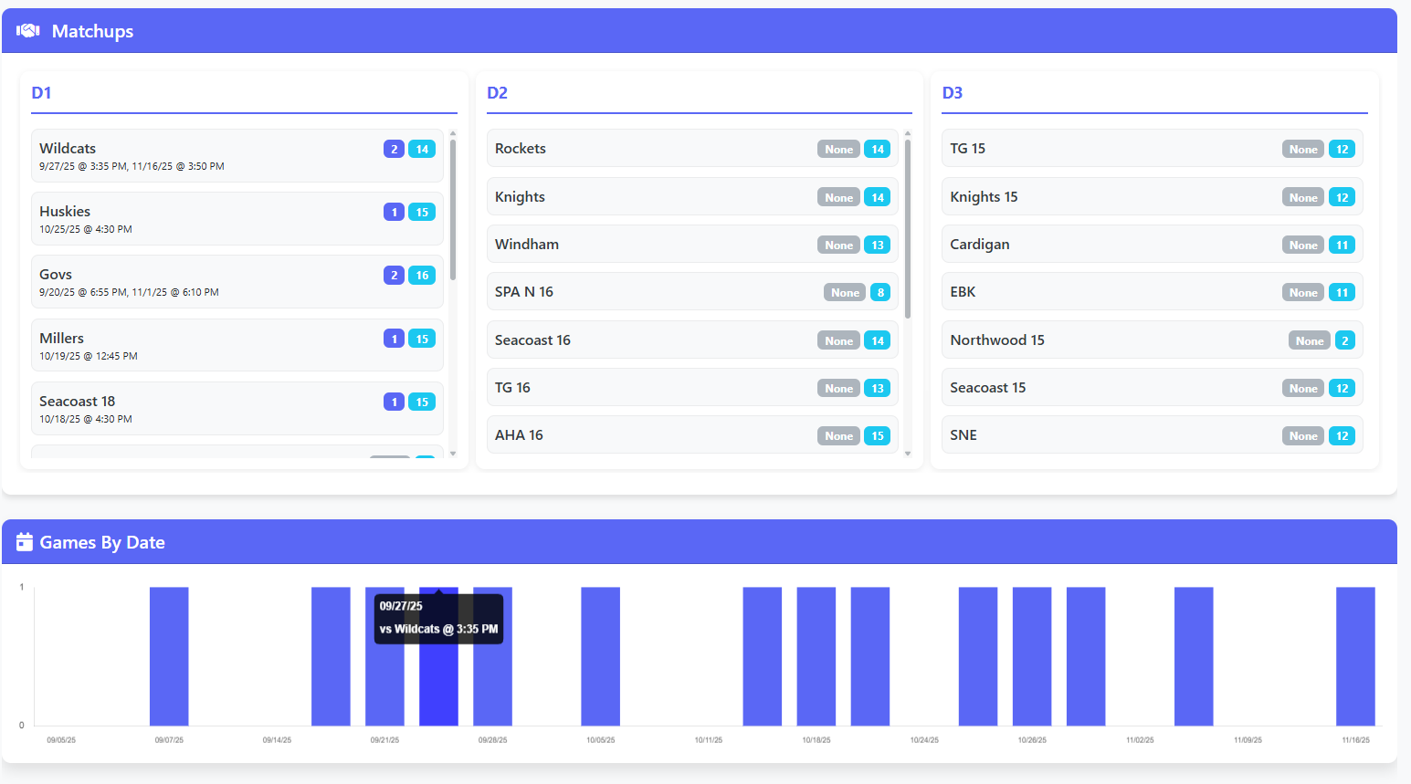Viewport: 1411px width, 784px height.
Task: Click the calendar icon beside Games By Date
Action: point(25,541)
